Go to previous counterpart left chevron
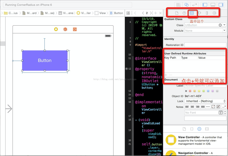 pos(143,13)
